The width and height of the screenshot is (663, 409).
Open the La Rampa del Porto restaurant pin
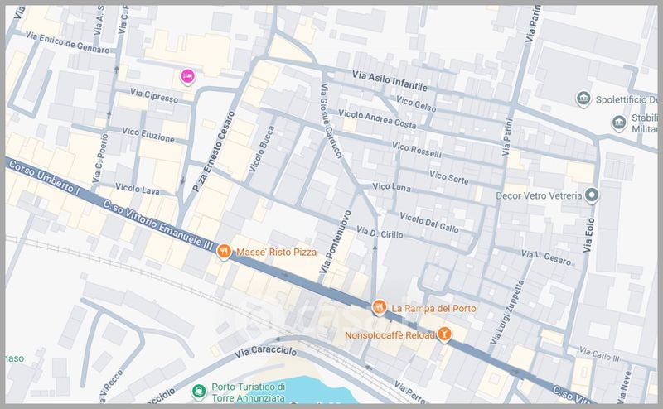(379, 308)
